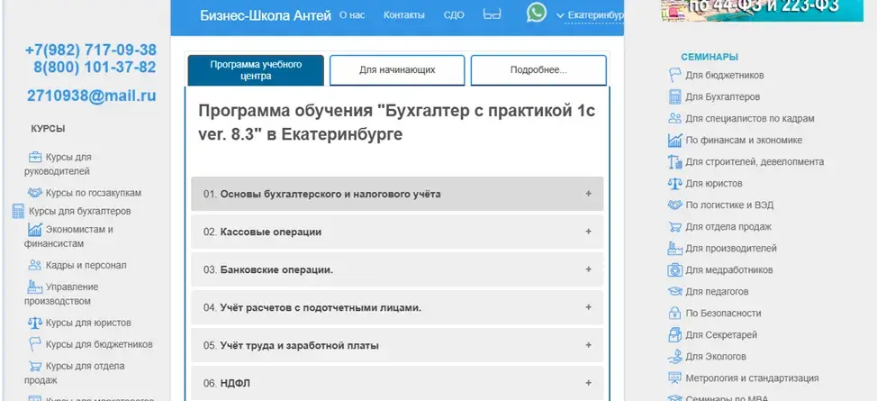877x401 pixels.
Task: Click calculator icon beside seminar Для Бухгалтеров
Action: 675,97
